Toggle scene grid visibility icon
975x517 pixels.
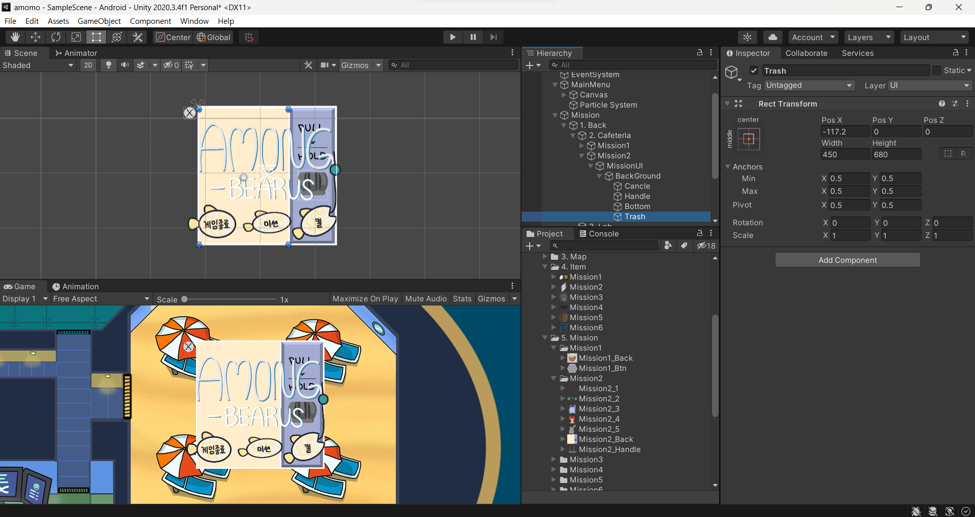(189, 65)
